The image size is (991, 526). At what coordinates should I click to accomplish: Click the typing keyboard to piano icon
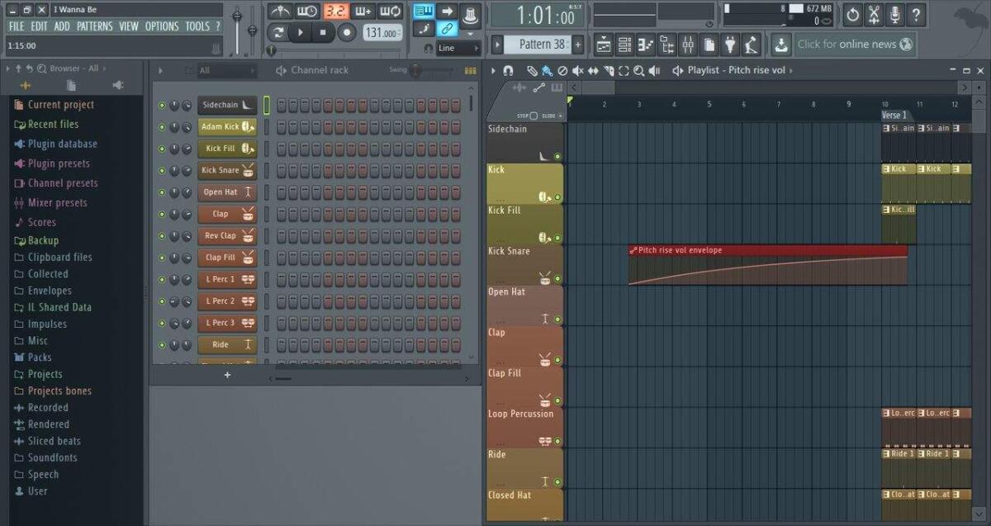(424, 9)
